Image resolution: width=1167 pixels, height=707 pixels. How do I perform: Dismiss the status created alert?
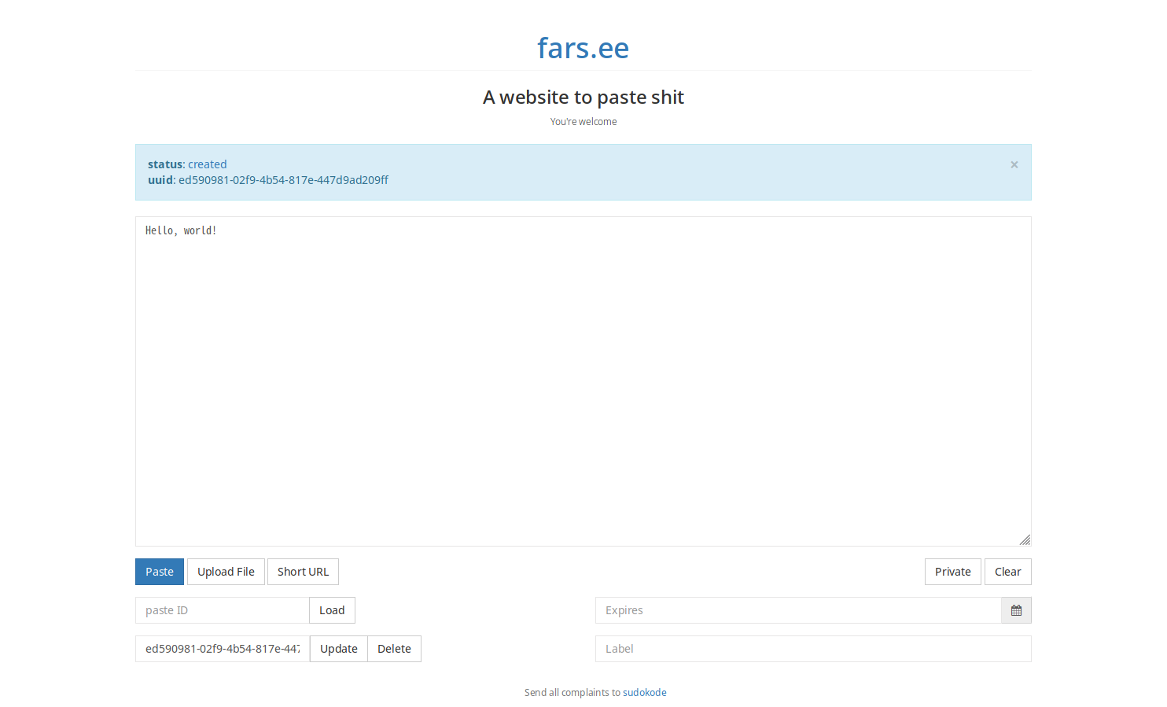click(1014, 164)
